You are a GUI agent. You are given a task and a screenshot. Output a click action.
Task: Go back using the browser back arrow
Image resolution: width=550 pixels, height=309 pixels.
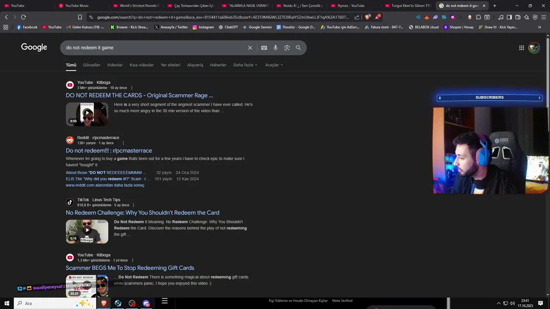6,17
